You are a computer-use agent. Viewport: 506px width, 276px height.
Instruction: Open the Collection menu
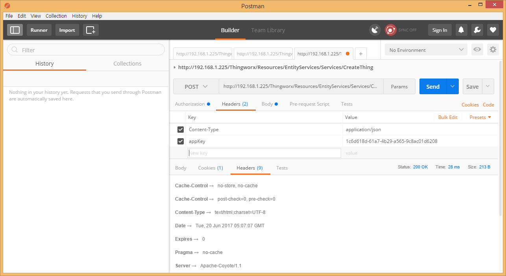pos(56,16)
